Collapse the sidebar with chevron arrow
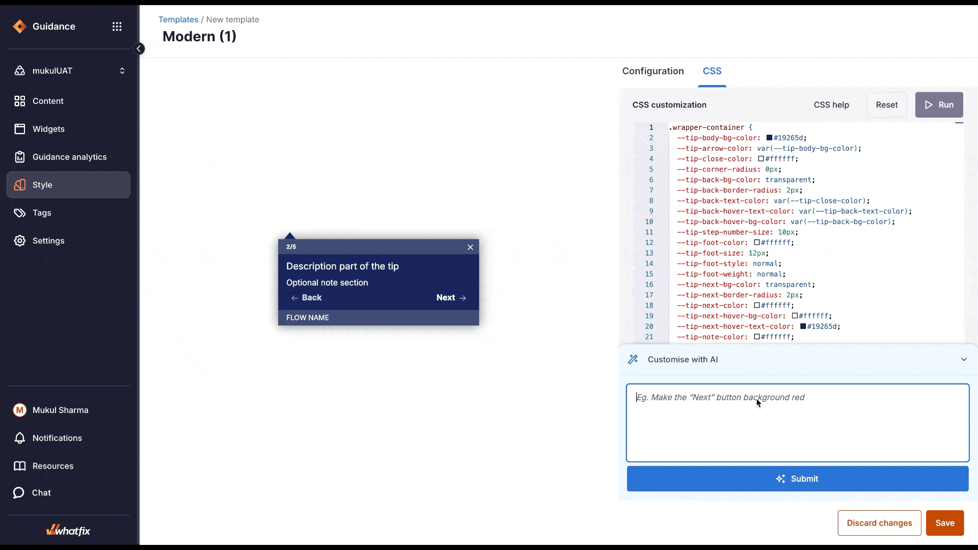 [x=139, y=49]
